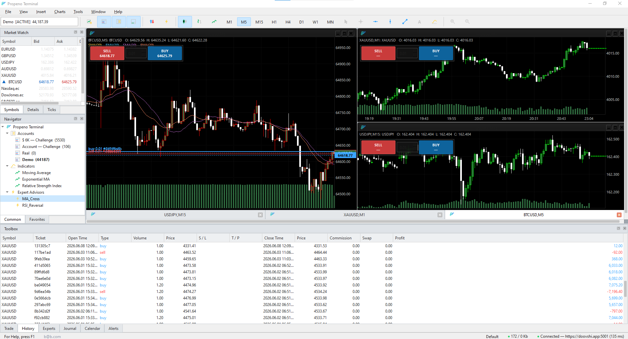Toggle the Toolbox panel toolbar icon
The image size is (628, 339).
[x=133, y=22]
